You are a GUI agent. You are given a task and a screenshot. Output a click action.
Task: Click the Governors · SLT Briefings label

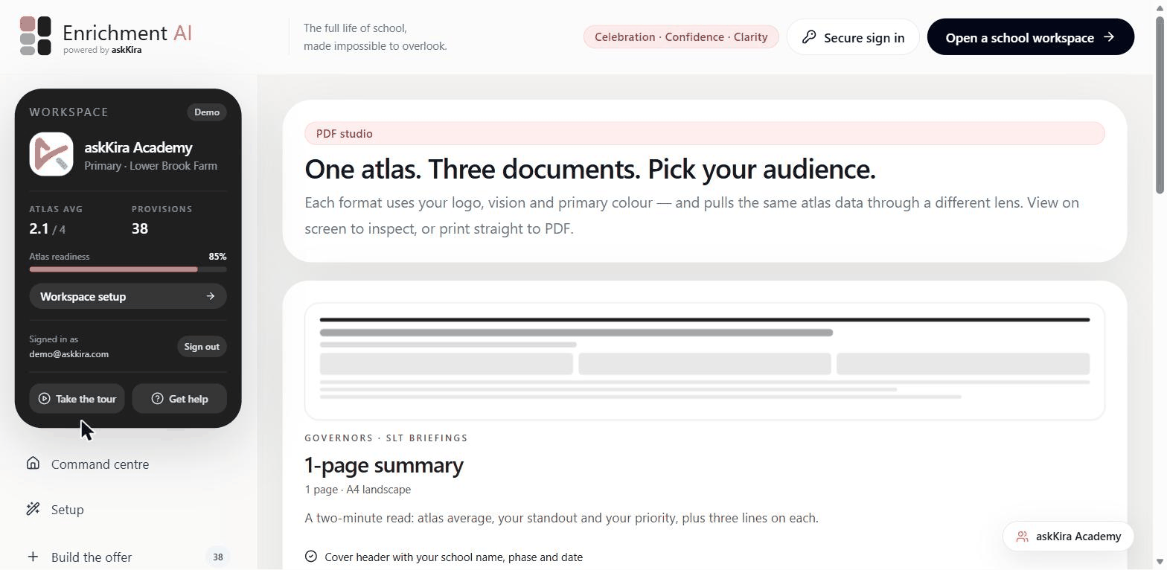coord(386,438)
